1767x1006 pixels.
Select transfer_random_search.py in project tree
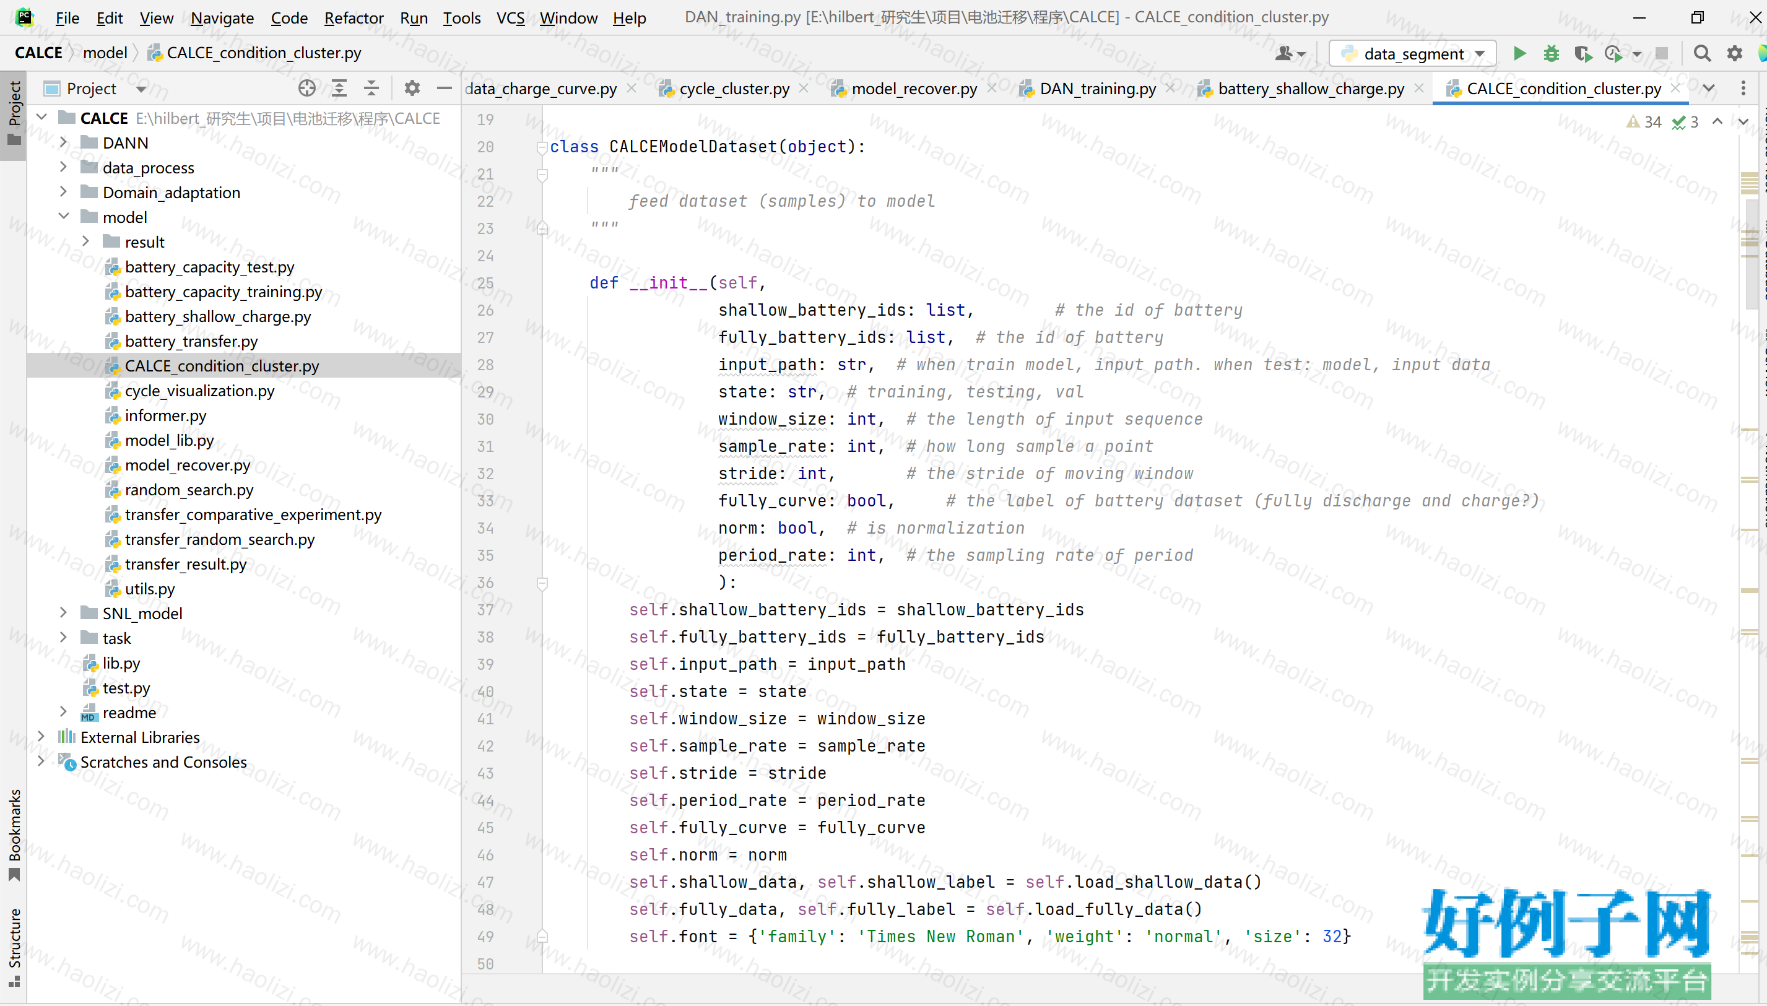pyautogui.click(x=220, y=539)
